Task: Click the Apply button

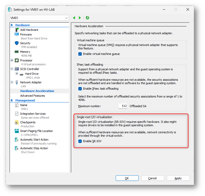Action: pos(178,178)
